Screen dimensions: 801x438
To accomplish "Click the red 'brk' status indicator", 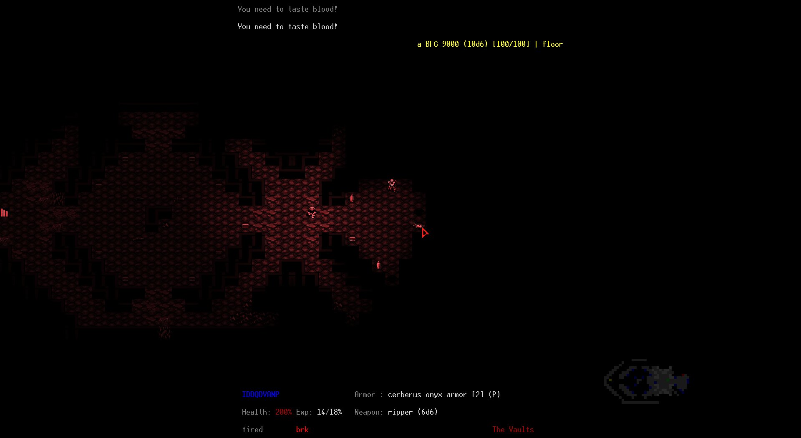I will pos(302,430).
